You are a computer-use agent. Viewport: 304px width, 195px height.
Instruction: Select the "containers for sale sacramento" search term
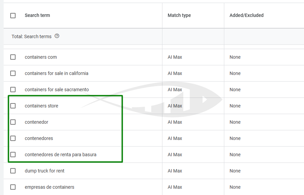[x=57, y=90]
